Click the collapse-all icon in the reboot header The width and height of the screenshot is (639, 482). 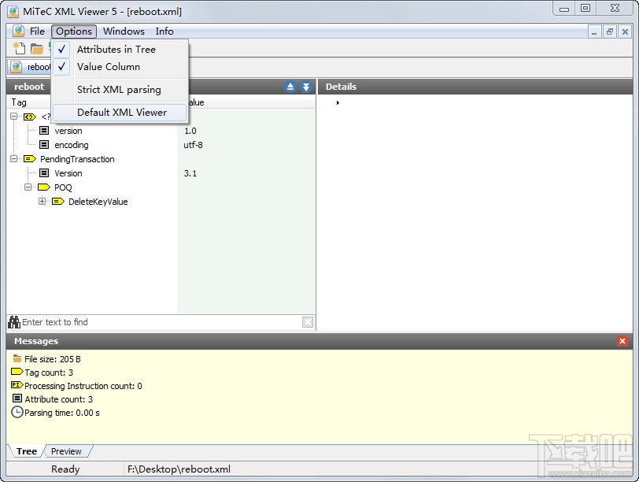(290, 87)
